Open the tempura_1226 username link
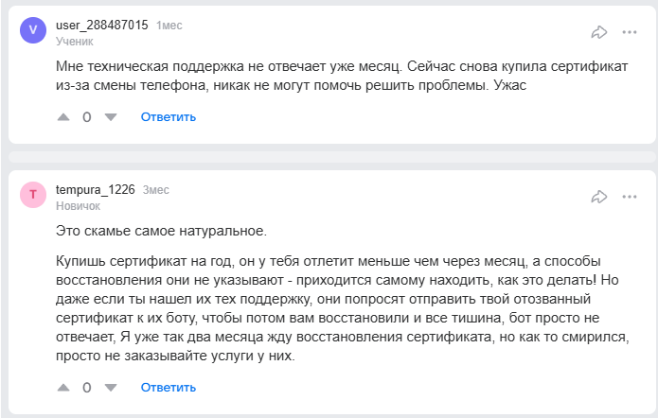Screen dimensions: 658x418 pos(96,189)
